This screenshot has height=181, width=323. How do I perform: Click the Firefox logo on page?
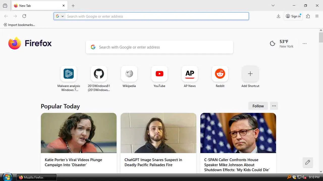click(30, 43)
